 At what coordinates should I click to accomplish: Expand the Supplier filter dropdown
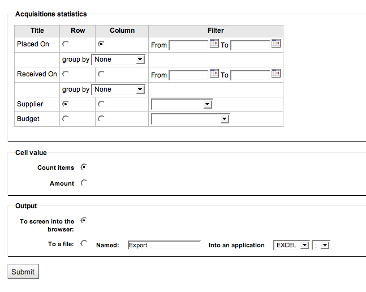point(182,104)
